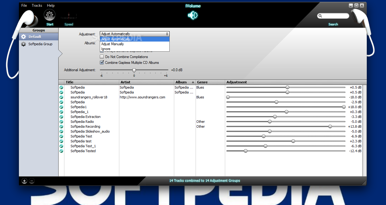Screen dimensions: 386x205
Task: Choose Adjust Automatically in dropdown list
Action: pos(135,39)
